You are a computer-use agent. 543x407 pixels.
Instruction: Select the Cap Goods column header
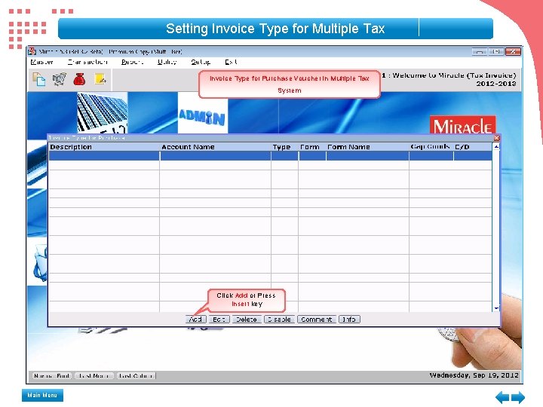pos(431,147)
